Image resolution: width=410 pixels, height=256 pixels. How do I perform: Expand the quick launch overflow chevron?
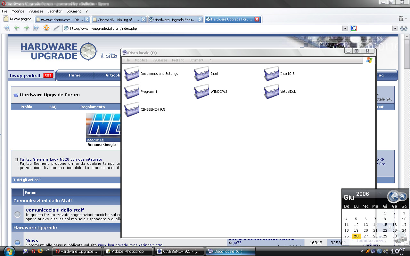pos(48,250)
